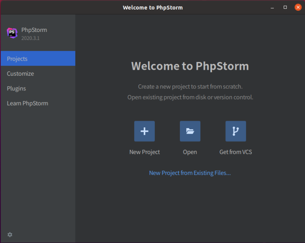The width and height of the screenshot is (305, 243).
Task: Open the settings gear menu
Action: 10,235
